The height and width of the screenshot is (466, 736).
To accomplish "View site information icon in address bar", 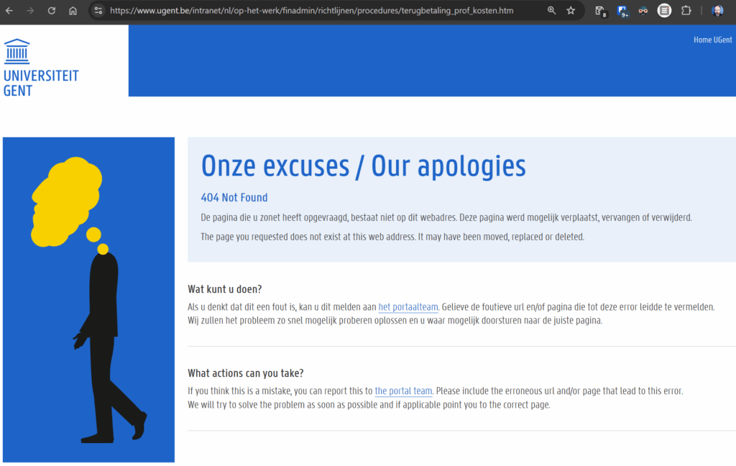I will pyautogui.click(x=98, y=10).
